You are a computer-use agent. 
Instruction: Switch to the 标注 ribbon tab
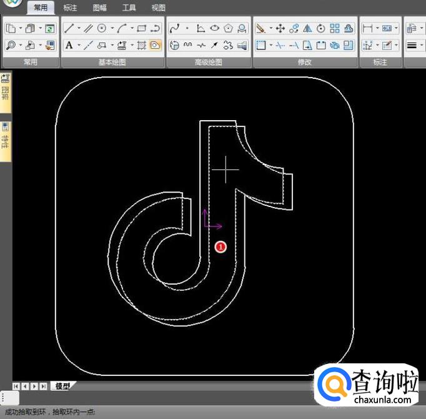70,8
